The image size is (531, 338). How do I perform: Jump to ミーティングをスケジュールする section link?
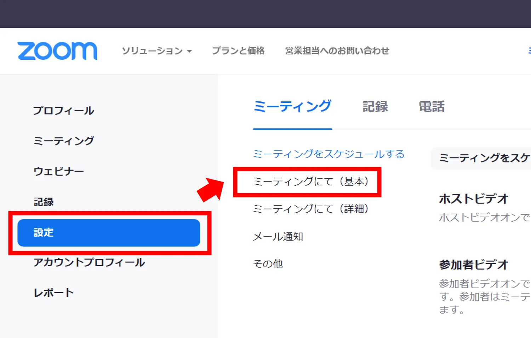[329, 154]
